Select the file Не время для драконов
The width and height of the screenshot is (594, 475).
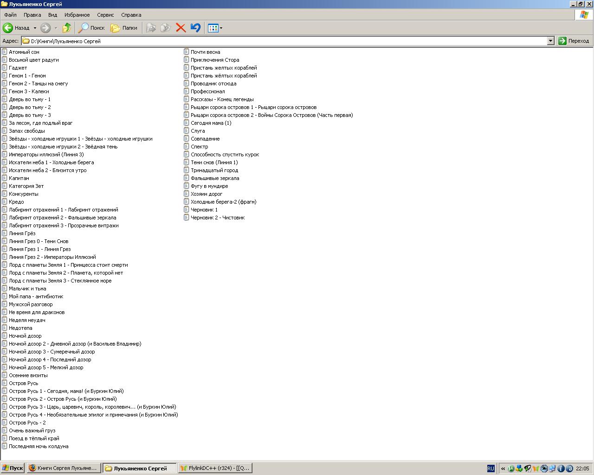[37, 312]
